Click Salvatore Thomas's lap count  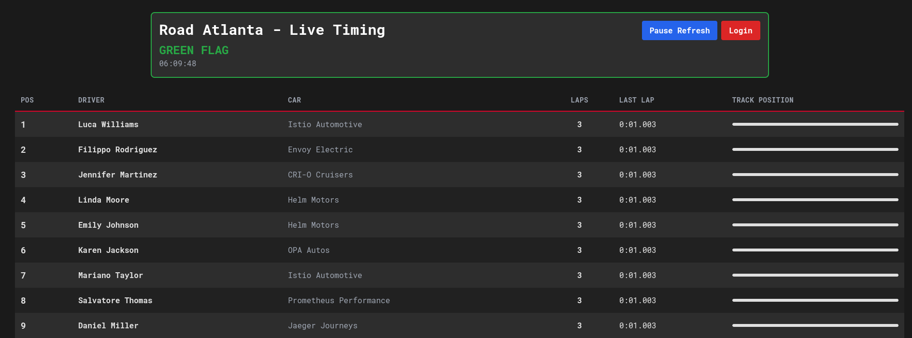coord(579,300)
